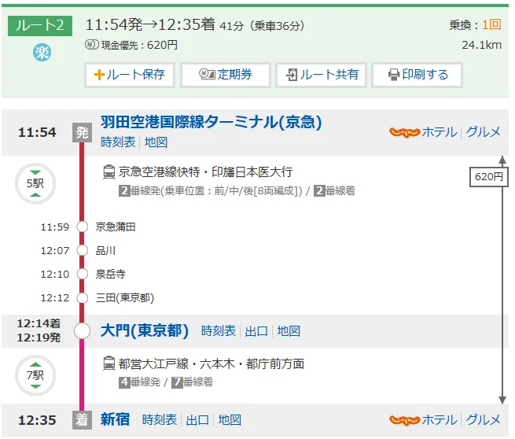Click 12:10 time at 泉岳寺
515x439 pixels.
coord(55,275)
